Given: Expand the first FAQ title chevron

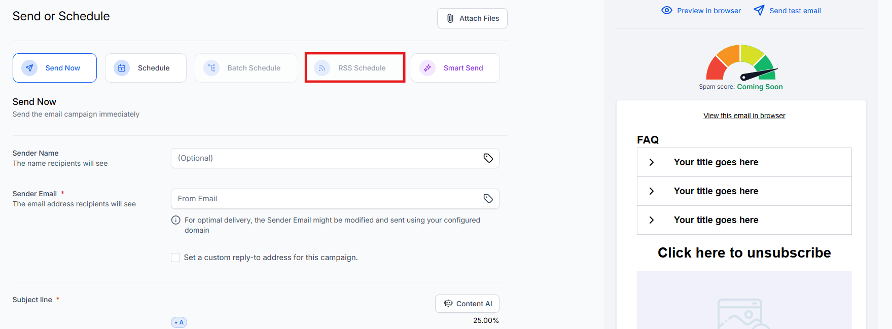Looking at the screenshot, I should [652, 162].
